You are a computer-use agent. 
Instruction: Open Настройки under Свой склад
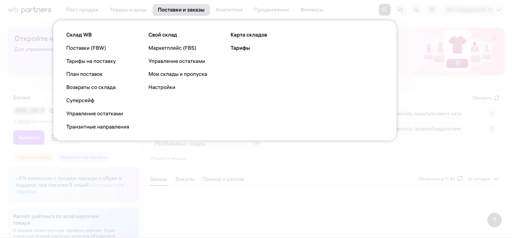click(x=162, y=87)
